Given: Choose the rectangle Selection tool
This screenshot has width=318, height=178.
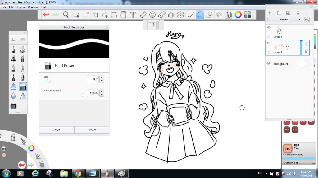Looking at the screenshot, I should (x=76, y=15).
